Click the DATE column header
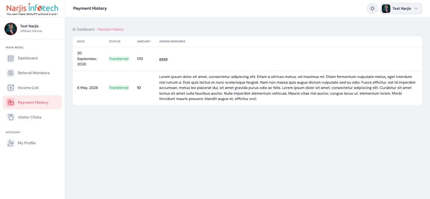430x199 pixels. coord(81,41)
